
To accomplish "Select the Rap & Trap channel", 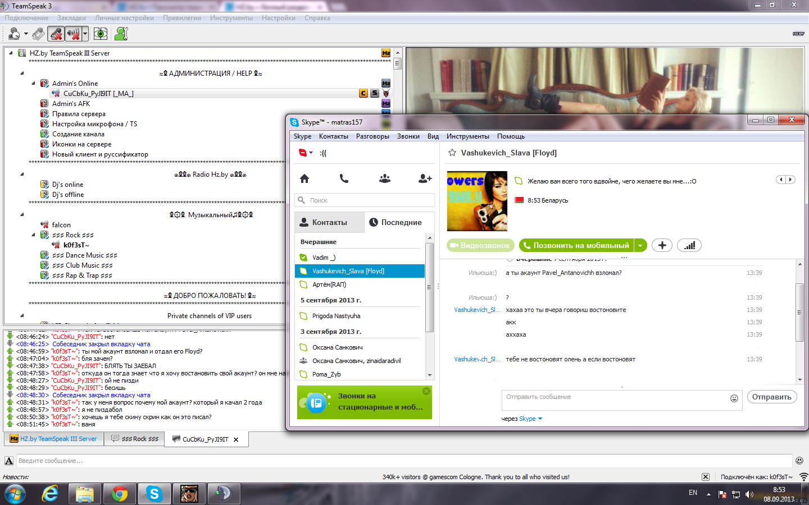I will [x=82, y=275].
